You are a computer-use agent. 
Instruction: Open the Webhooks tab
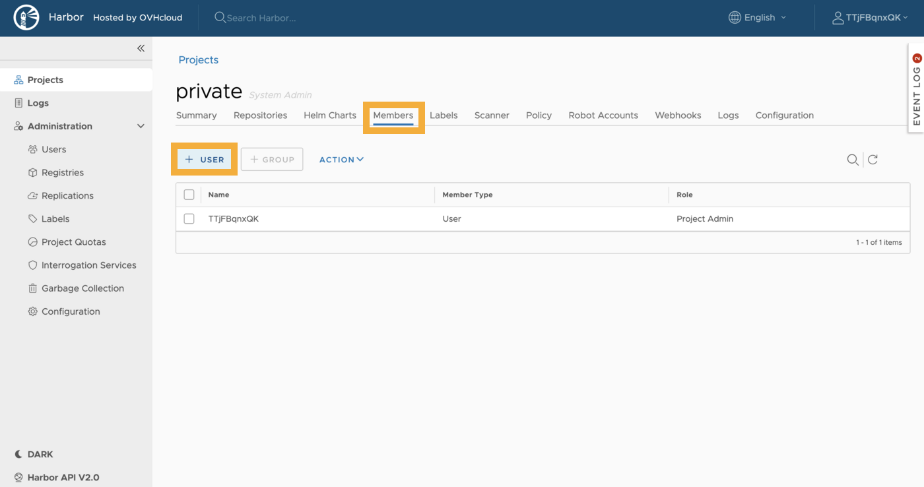click(678, 115)
